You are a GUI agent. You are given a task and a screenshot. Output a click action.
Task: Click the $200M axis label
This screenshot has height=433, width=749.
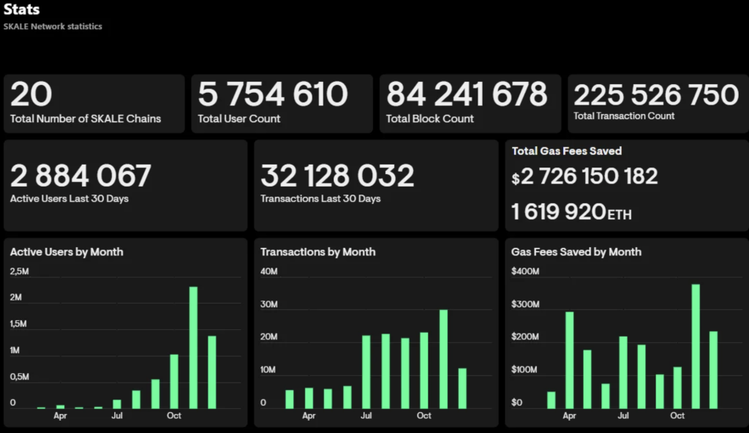click(x=525, y=337)
